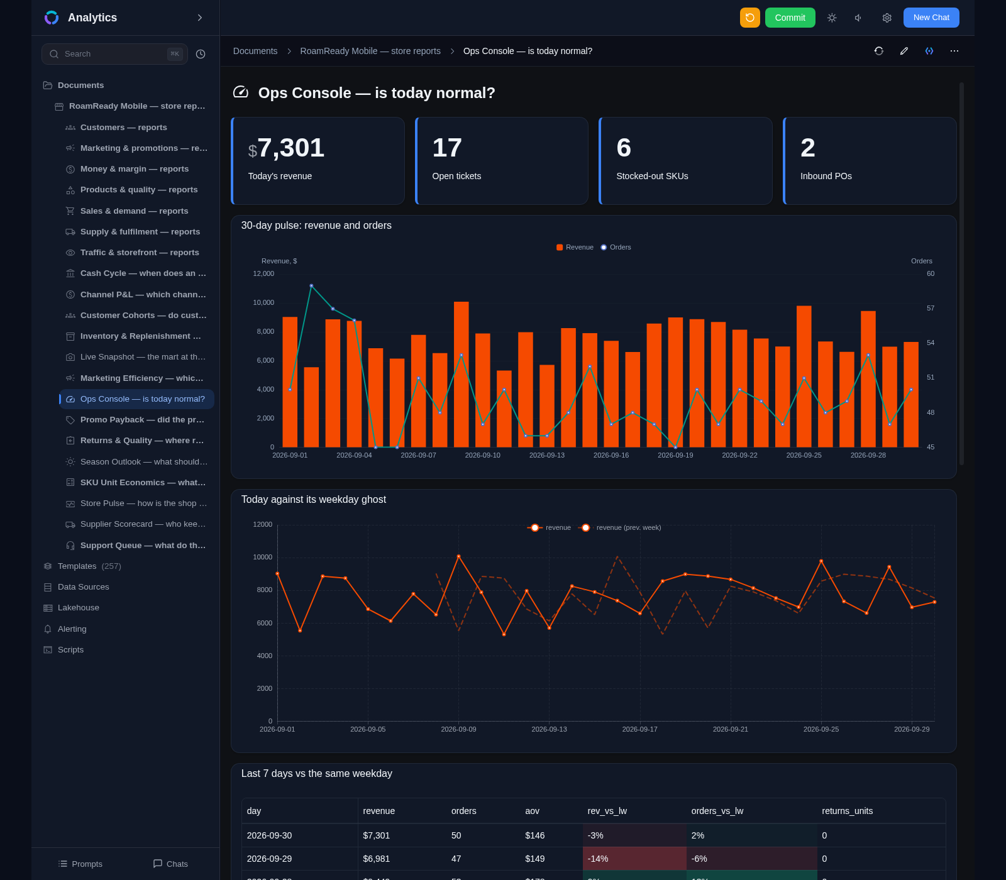This screenshot has height=880, width=1006.
Task: Open the Prompts tab
Action: tap(80, 864)
